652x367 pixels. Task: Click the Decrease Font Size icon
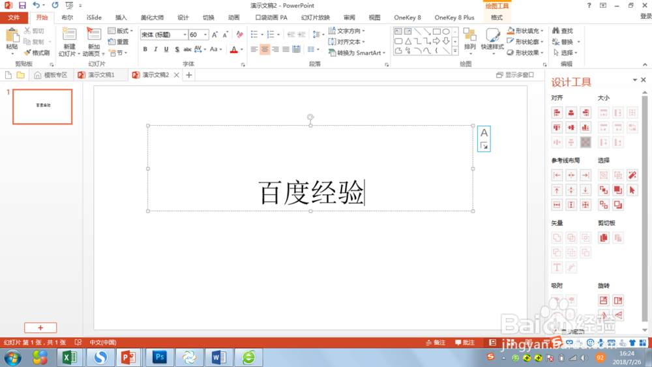tap(225, 35)
